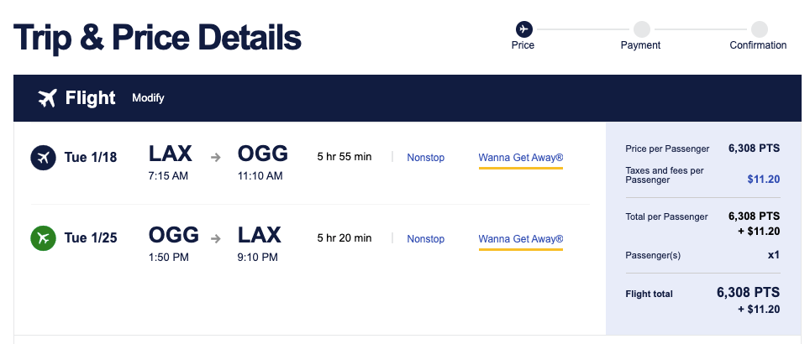The width and height of the screenshot is (810, 344).
Task: Open Nonstop details for the LAX to OGG flight
Action: pos(425,157)
